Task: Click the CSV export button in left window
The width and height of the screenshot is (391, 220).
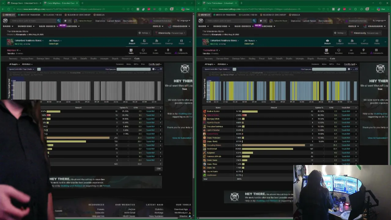Action: pos(159,169)
